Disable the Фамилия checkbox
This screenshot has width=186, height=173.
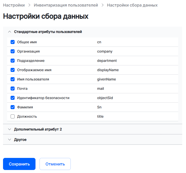click(13, 107)
